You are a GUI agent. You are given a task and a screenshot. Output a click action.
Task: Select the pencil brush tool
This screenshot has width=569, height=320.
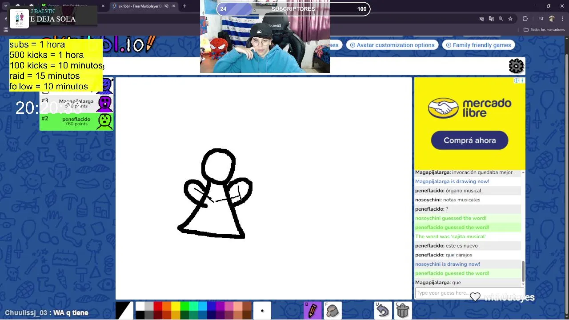pos(313,310)
